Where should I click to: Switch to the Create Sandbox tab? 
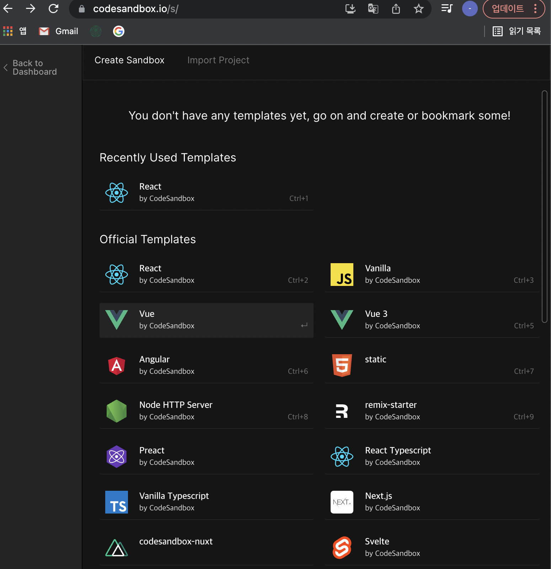pyautogui.click(x=129, y=60)
